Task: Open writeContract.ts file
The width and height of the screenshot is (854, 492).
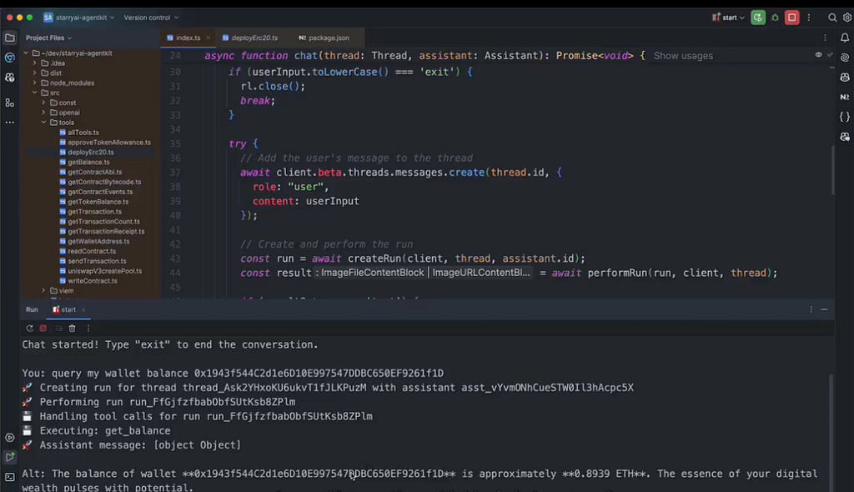Action: click(93, 280)
